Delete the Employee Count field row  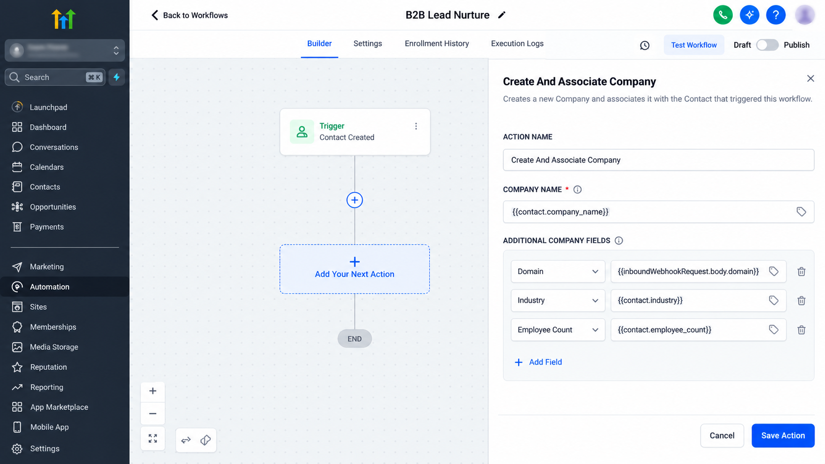coord(801,330)
